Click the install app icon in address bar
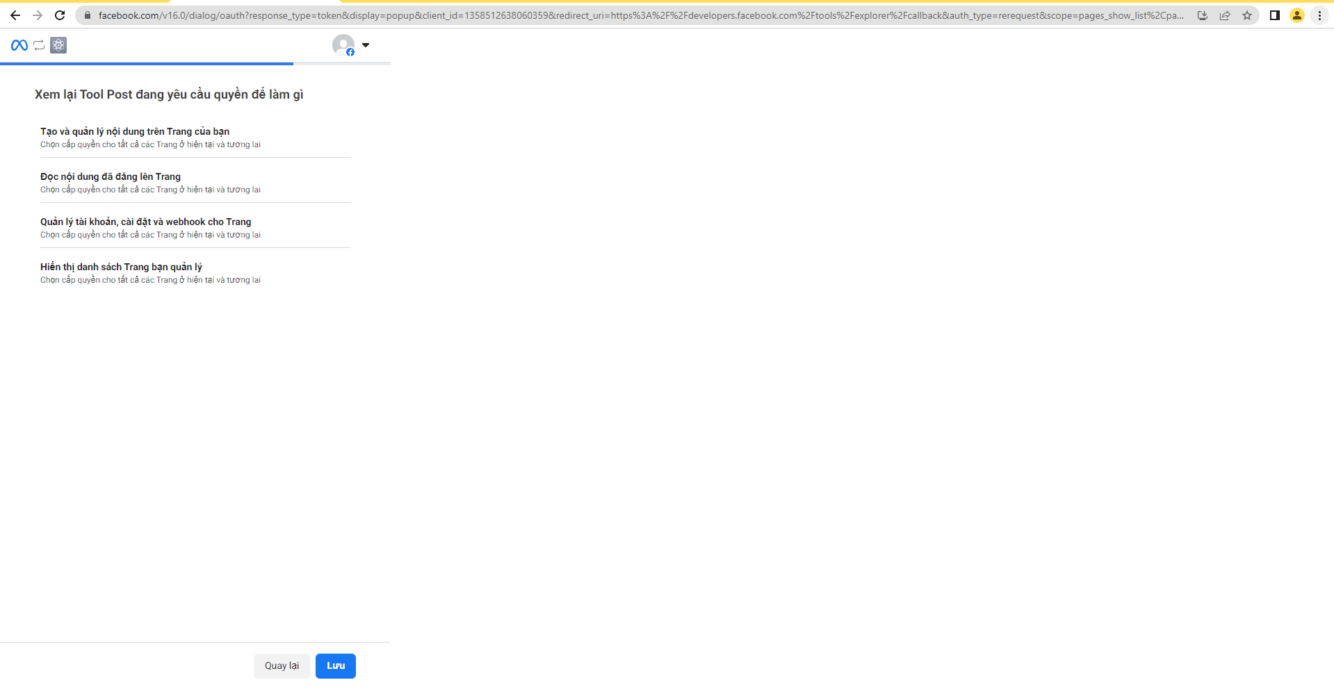1334x696 pixels. (x=1203, y=15)
